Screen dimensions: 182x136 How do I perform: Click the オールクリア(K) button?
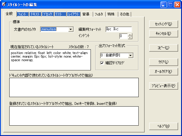pyautogui.click(x=163, y=72)
